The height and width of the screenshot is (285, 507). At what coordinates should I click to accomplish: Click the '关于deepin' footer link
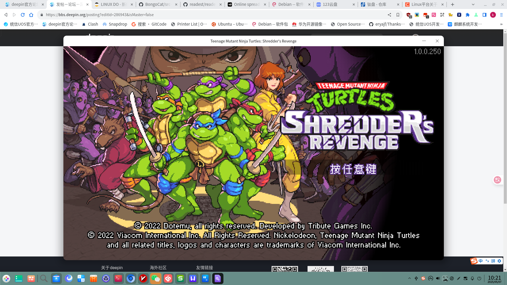112,268
